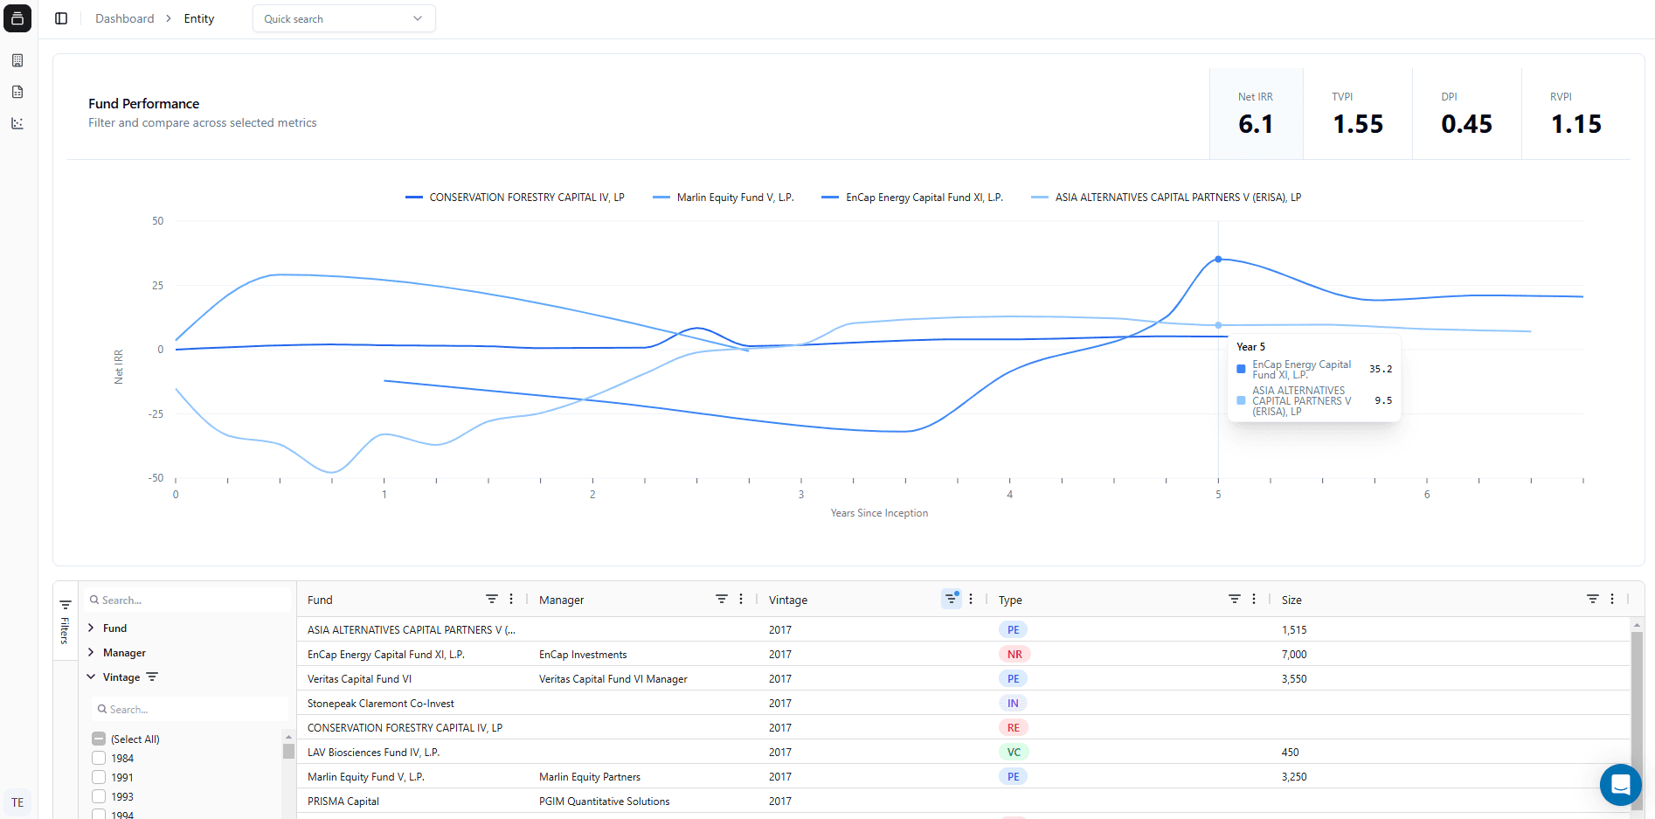
Task: Click the RE type badge
Action: [1013, 727]
